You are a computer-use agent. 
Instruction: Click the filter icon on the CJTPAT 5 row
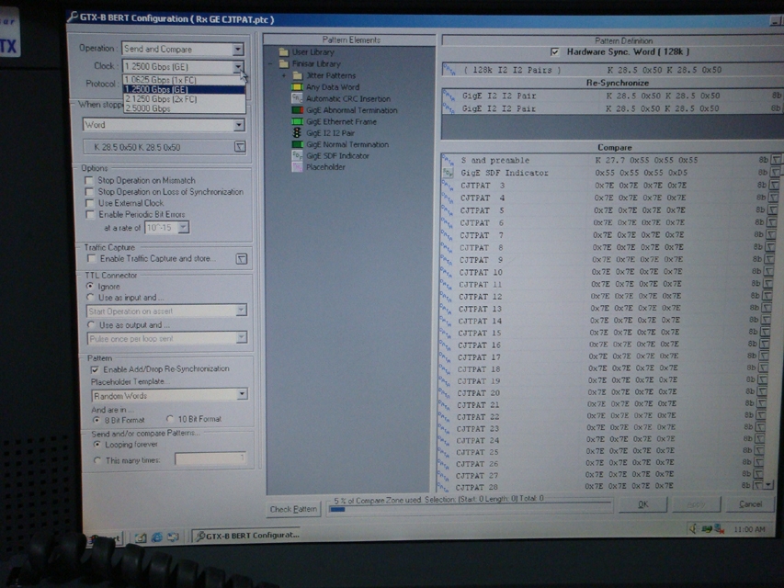click(772, 210)
